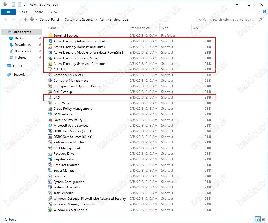Select ODBC Data Sources (64-bit) row

tap(130, 137)
